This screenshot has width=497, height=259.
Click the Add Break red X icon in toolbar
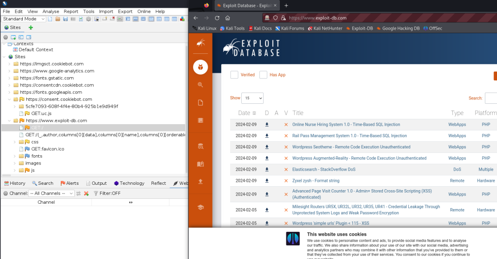click(x=112, y=19)
